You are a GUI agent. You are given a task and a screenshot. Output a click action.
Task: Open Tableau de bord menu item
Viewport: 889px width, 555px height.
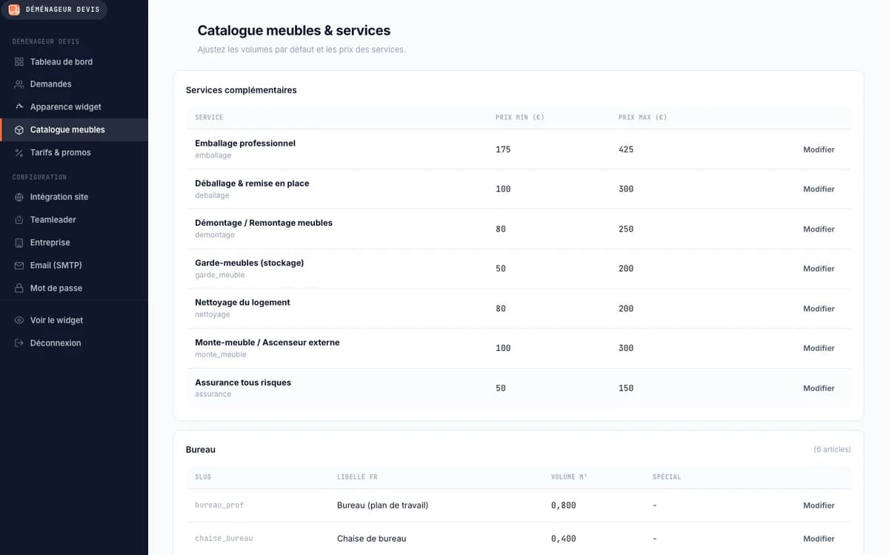[74, 61]
